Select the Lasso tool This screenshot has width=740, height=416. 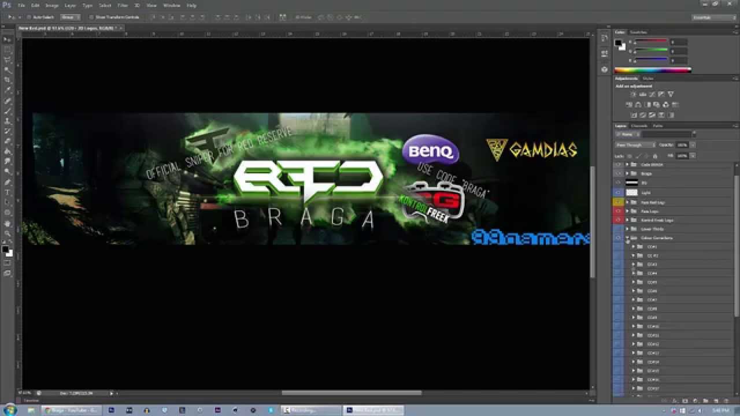coord(8,60)
